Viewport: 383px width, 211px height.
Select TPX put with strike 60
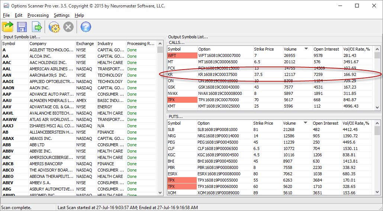270,186
